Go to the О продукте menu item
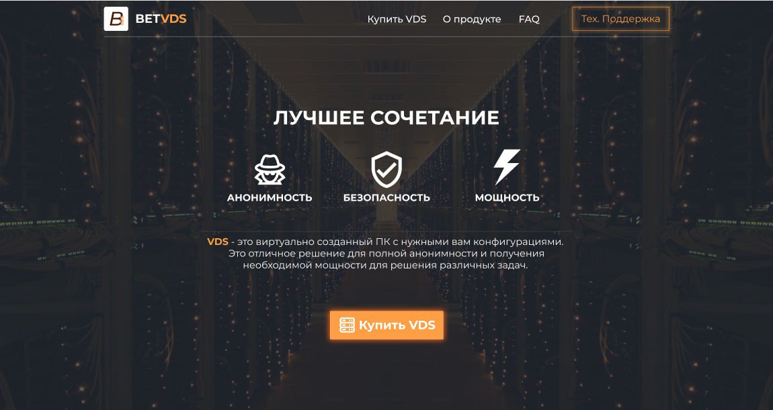Screen dimensions: 773x410 472,19
